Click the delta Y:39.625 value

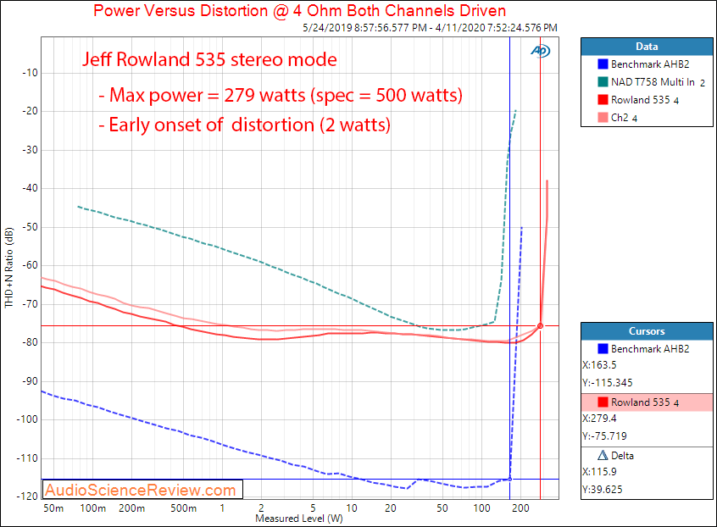(603, 490)
